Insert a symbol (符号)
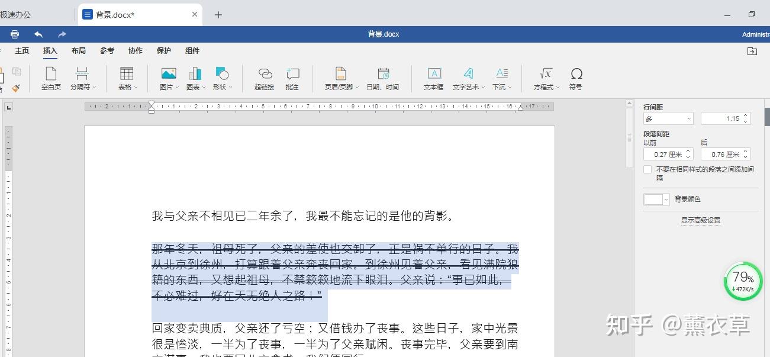Viewport: 770px width, 357px height. [576, 79]
